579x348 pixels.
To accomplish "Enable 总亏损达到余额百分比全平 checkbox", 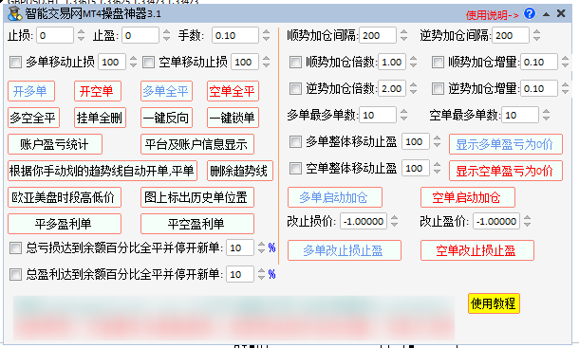I will tap(15, 247).
